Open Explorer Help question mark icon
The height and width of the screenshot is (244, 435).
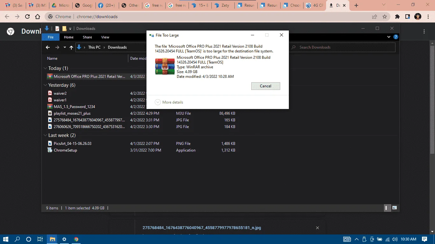pos(396,37)
